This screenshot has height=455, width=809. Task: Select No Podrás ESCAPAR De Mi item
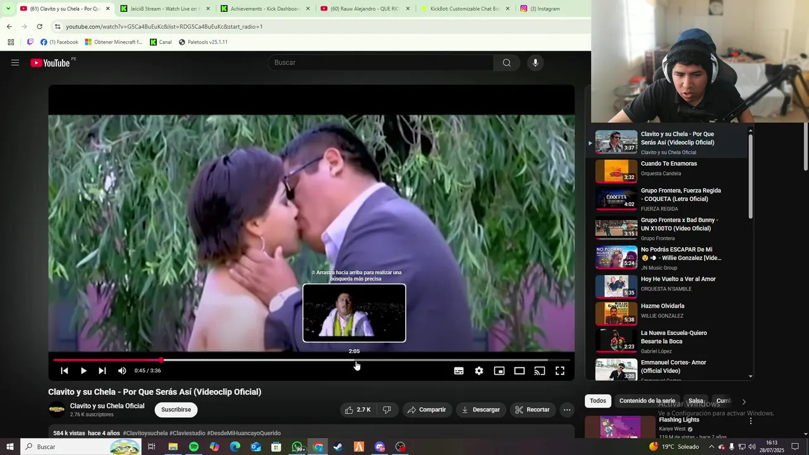pyautogui.click(x=671, y=258)
